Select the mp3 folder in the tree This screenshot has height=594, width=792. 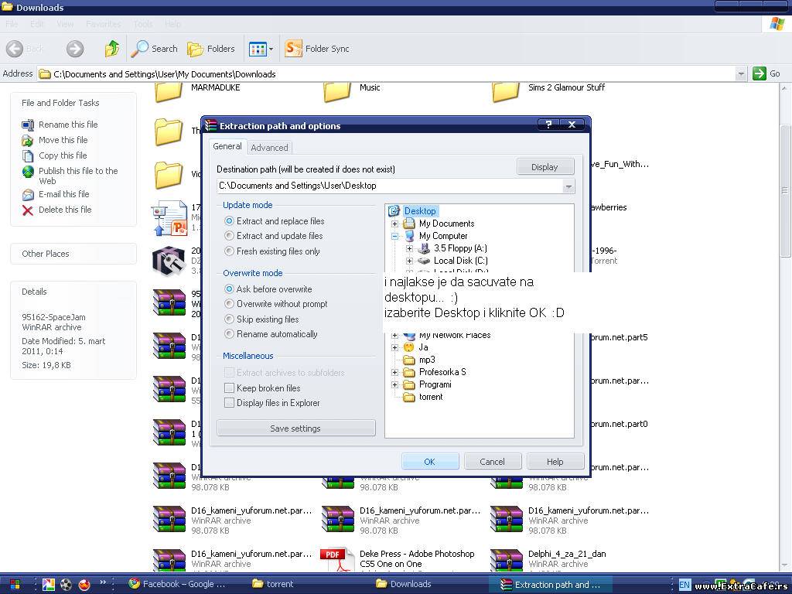pos(419,360)
